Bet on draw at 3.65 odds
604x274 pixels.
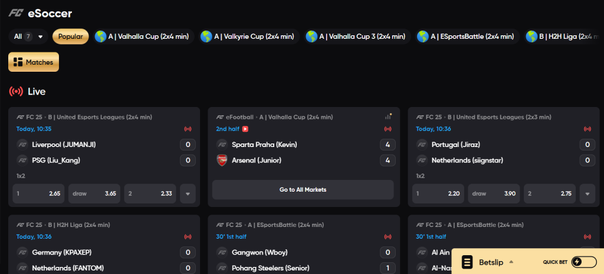coord(94,194)
